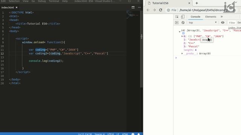The width and height of the screenshot is (241, 135).
Task: Click the array info badge icon
Action: point(183,33)
